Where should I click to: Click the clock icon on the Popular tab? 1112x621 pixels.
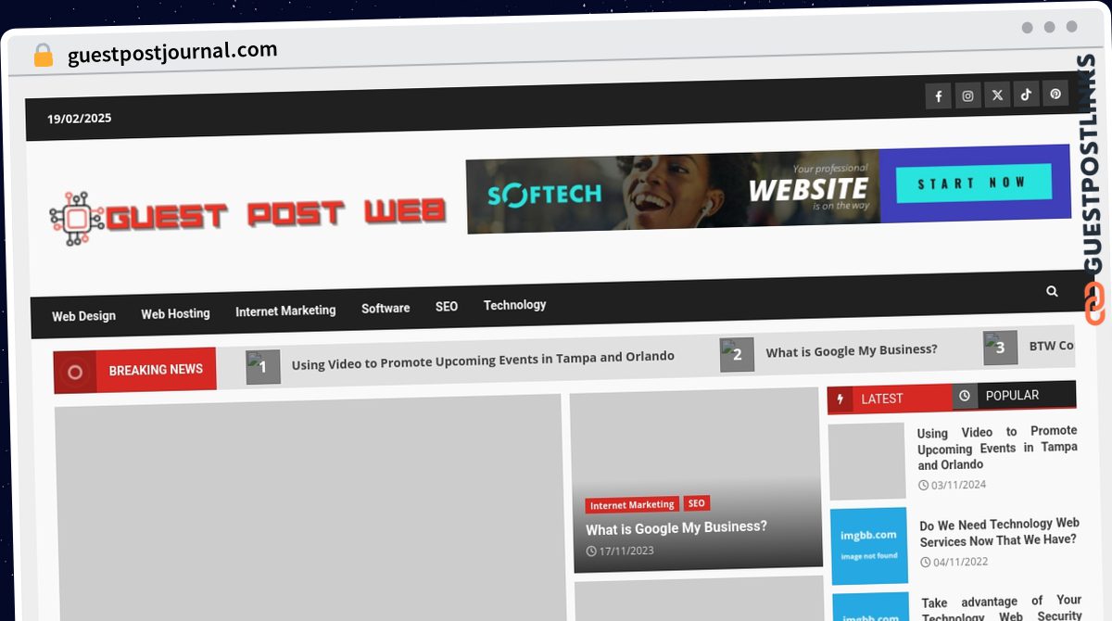point(965,396)
